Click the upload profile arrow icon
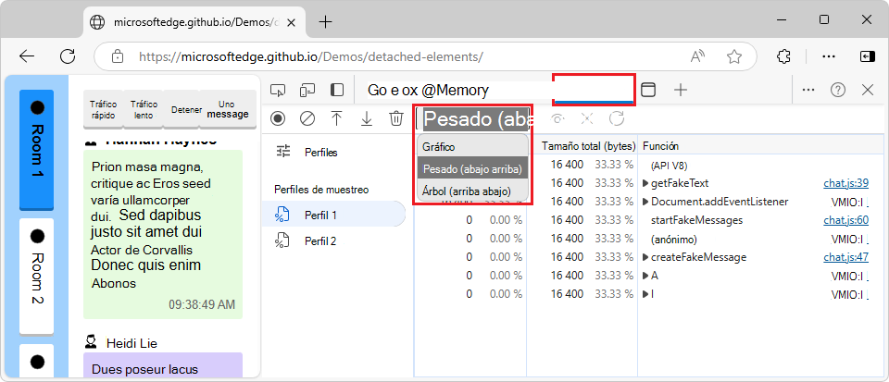 (x=337, y=118)
